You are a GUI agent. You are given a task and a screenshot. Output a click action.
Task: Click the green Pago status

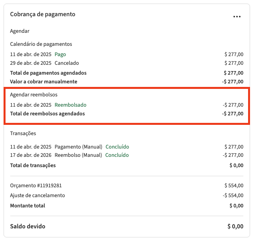click(60, 54)
